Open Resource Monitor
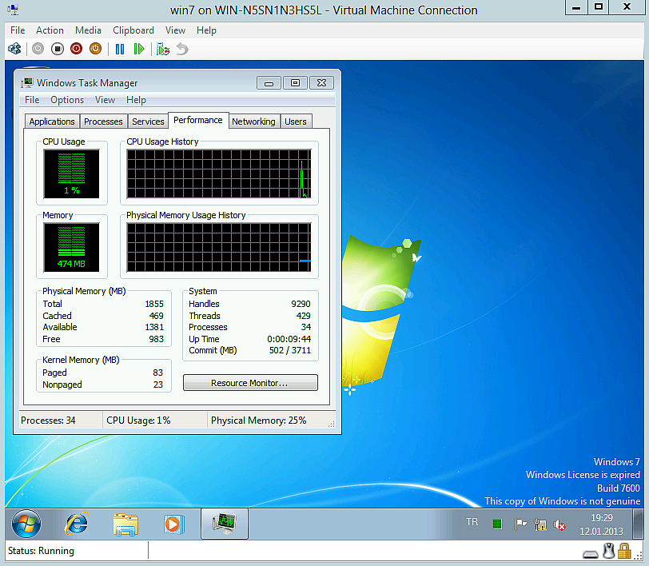This screenshot has height=566, width=649. [250, 382]
